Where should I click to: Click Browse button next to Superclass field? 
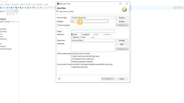[122, 40]
